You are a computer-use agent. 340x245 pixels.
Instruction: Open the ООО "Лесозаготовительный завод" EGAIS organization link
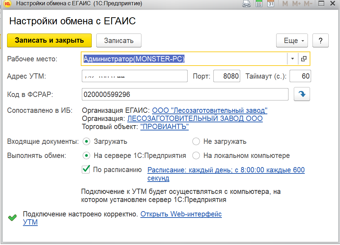point(210,110)
